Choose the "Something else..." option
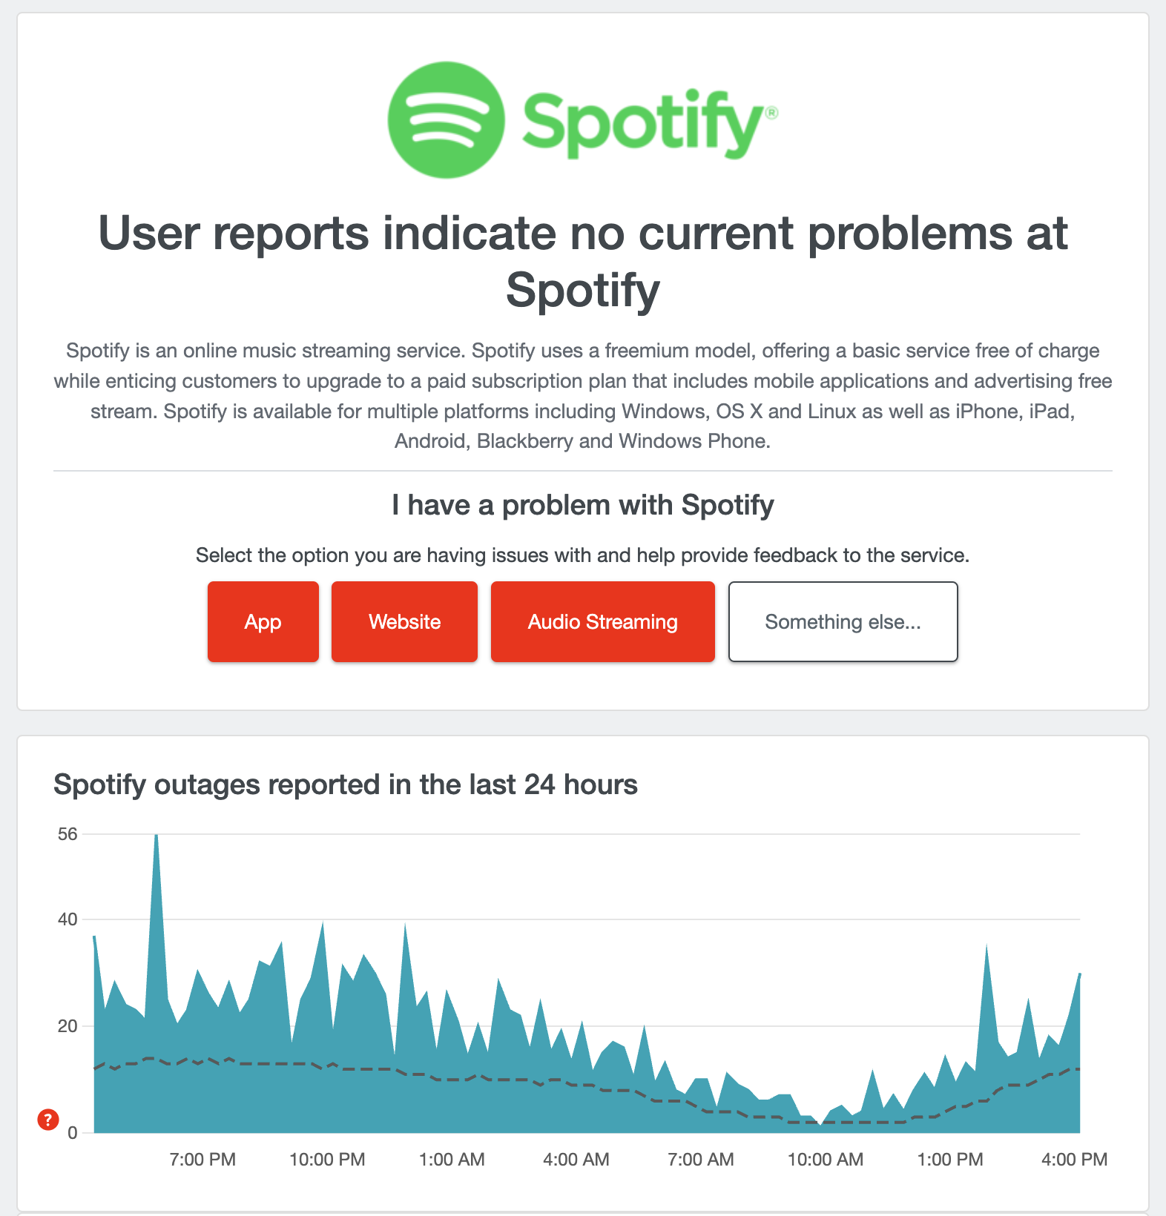 coord(843,621)
